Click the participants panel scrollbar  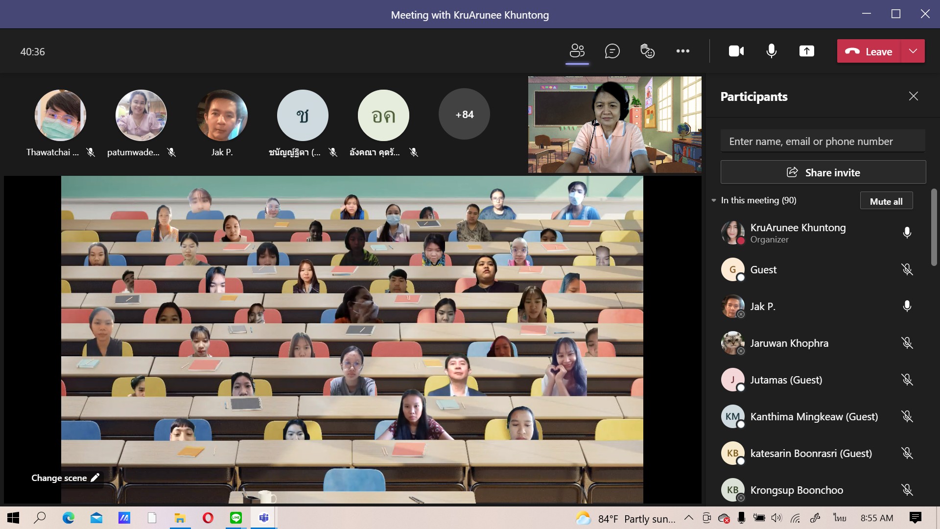tap(934, 228)
